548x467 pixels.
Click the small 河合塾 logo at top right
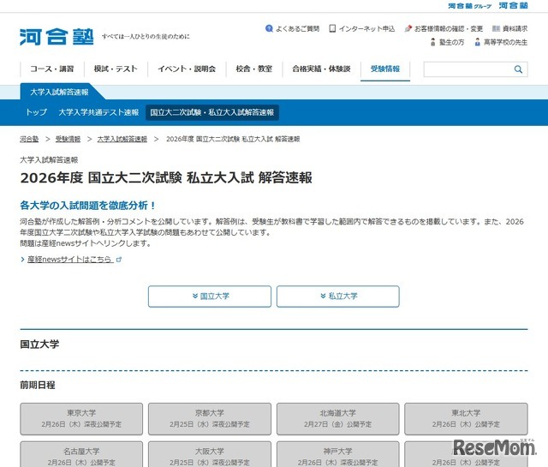click(513, 5)
